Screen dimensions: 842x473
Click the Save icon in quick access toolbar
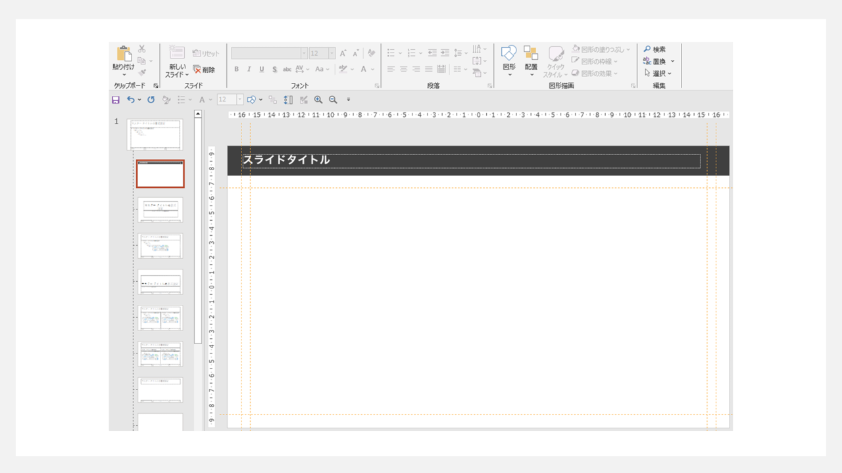[116, 100]
